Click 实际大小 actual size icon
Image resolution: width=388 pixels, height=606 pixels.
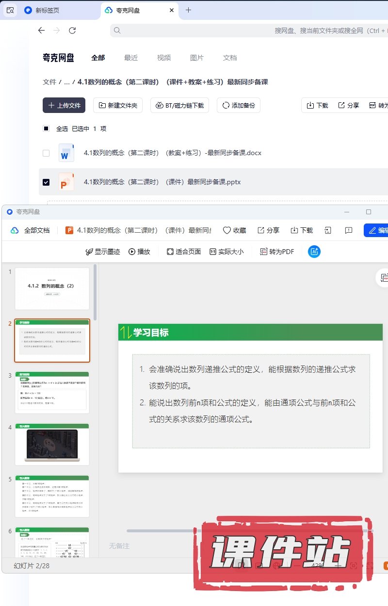tap(213, 252)
